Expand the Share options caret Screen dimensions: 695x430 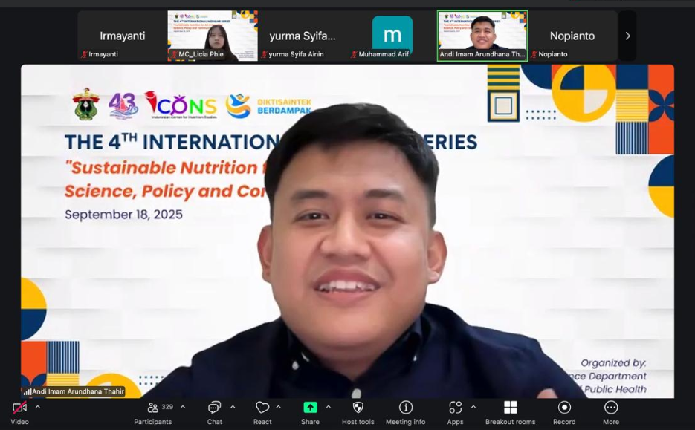328,407
